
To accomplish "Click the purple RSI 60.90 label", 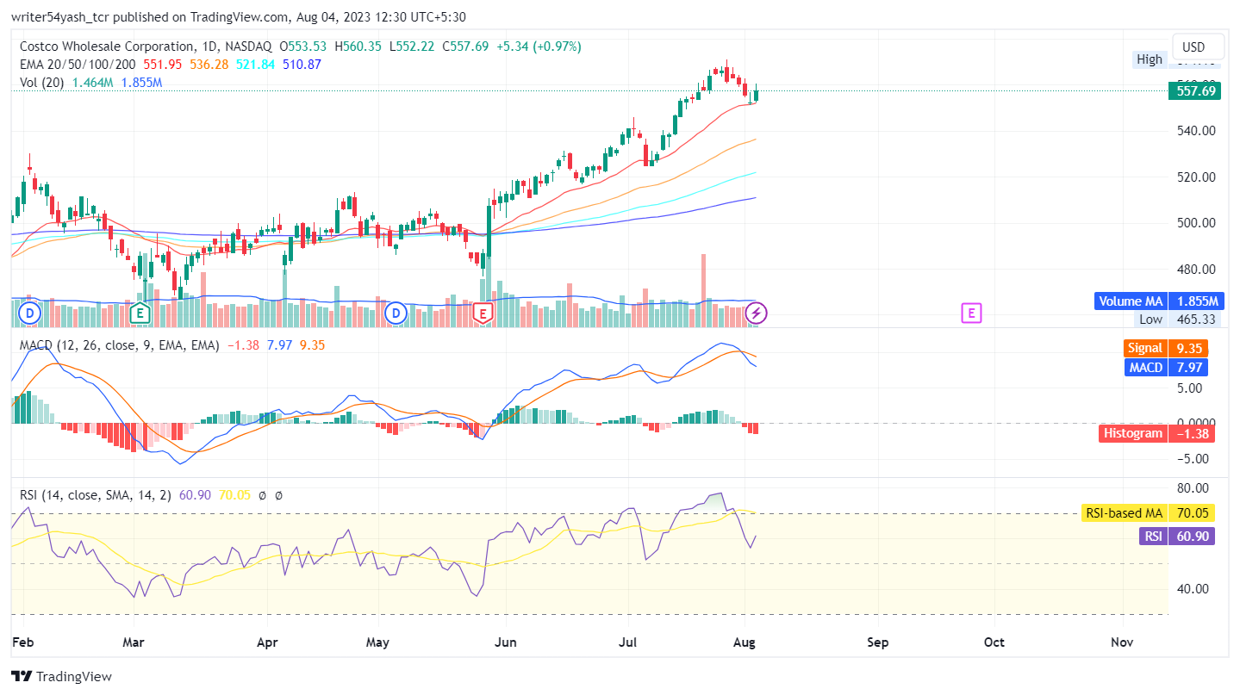I will pos(1177,537).
